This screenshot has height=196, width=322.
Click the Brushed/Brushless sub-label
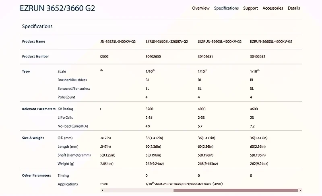(x=72, y=80)
